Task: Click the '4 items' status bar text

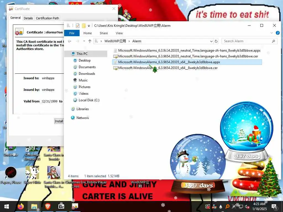Action: [x=73, y=176]
